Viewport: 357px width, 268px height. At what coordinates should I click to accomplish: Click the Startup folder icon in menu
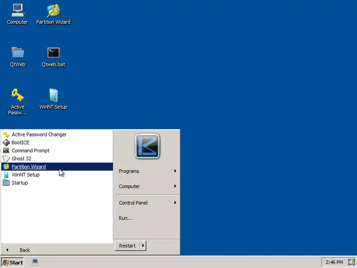click(6, 183)
